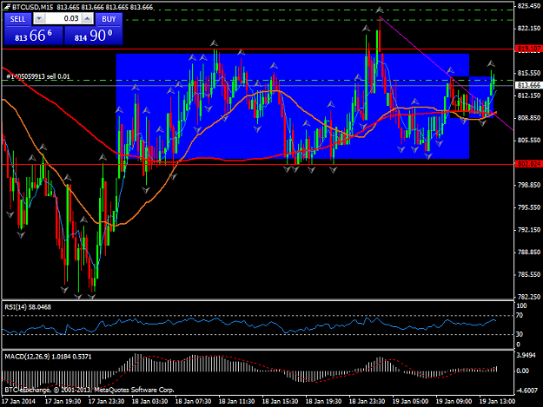The width and height of the screenshot is (543, 407).
Task: Click the 795.550 price scale value
Action: 529,207
